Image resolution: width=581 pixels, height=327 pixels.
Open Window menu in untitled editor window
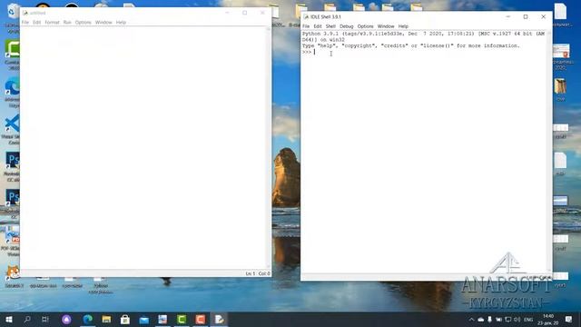click(x=103, y=22)
